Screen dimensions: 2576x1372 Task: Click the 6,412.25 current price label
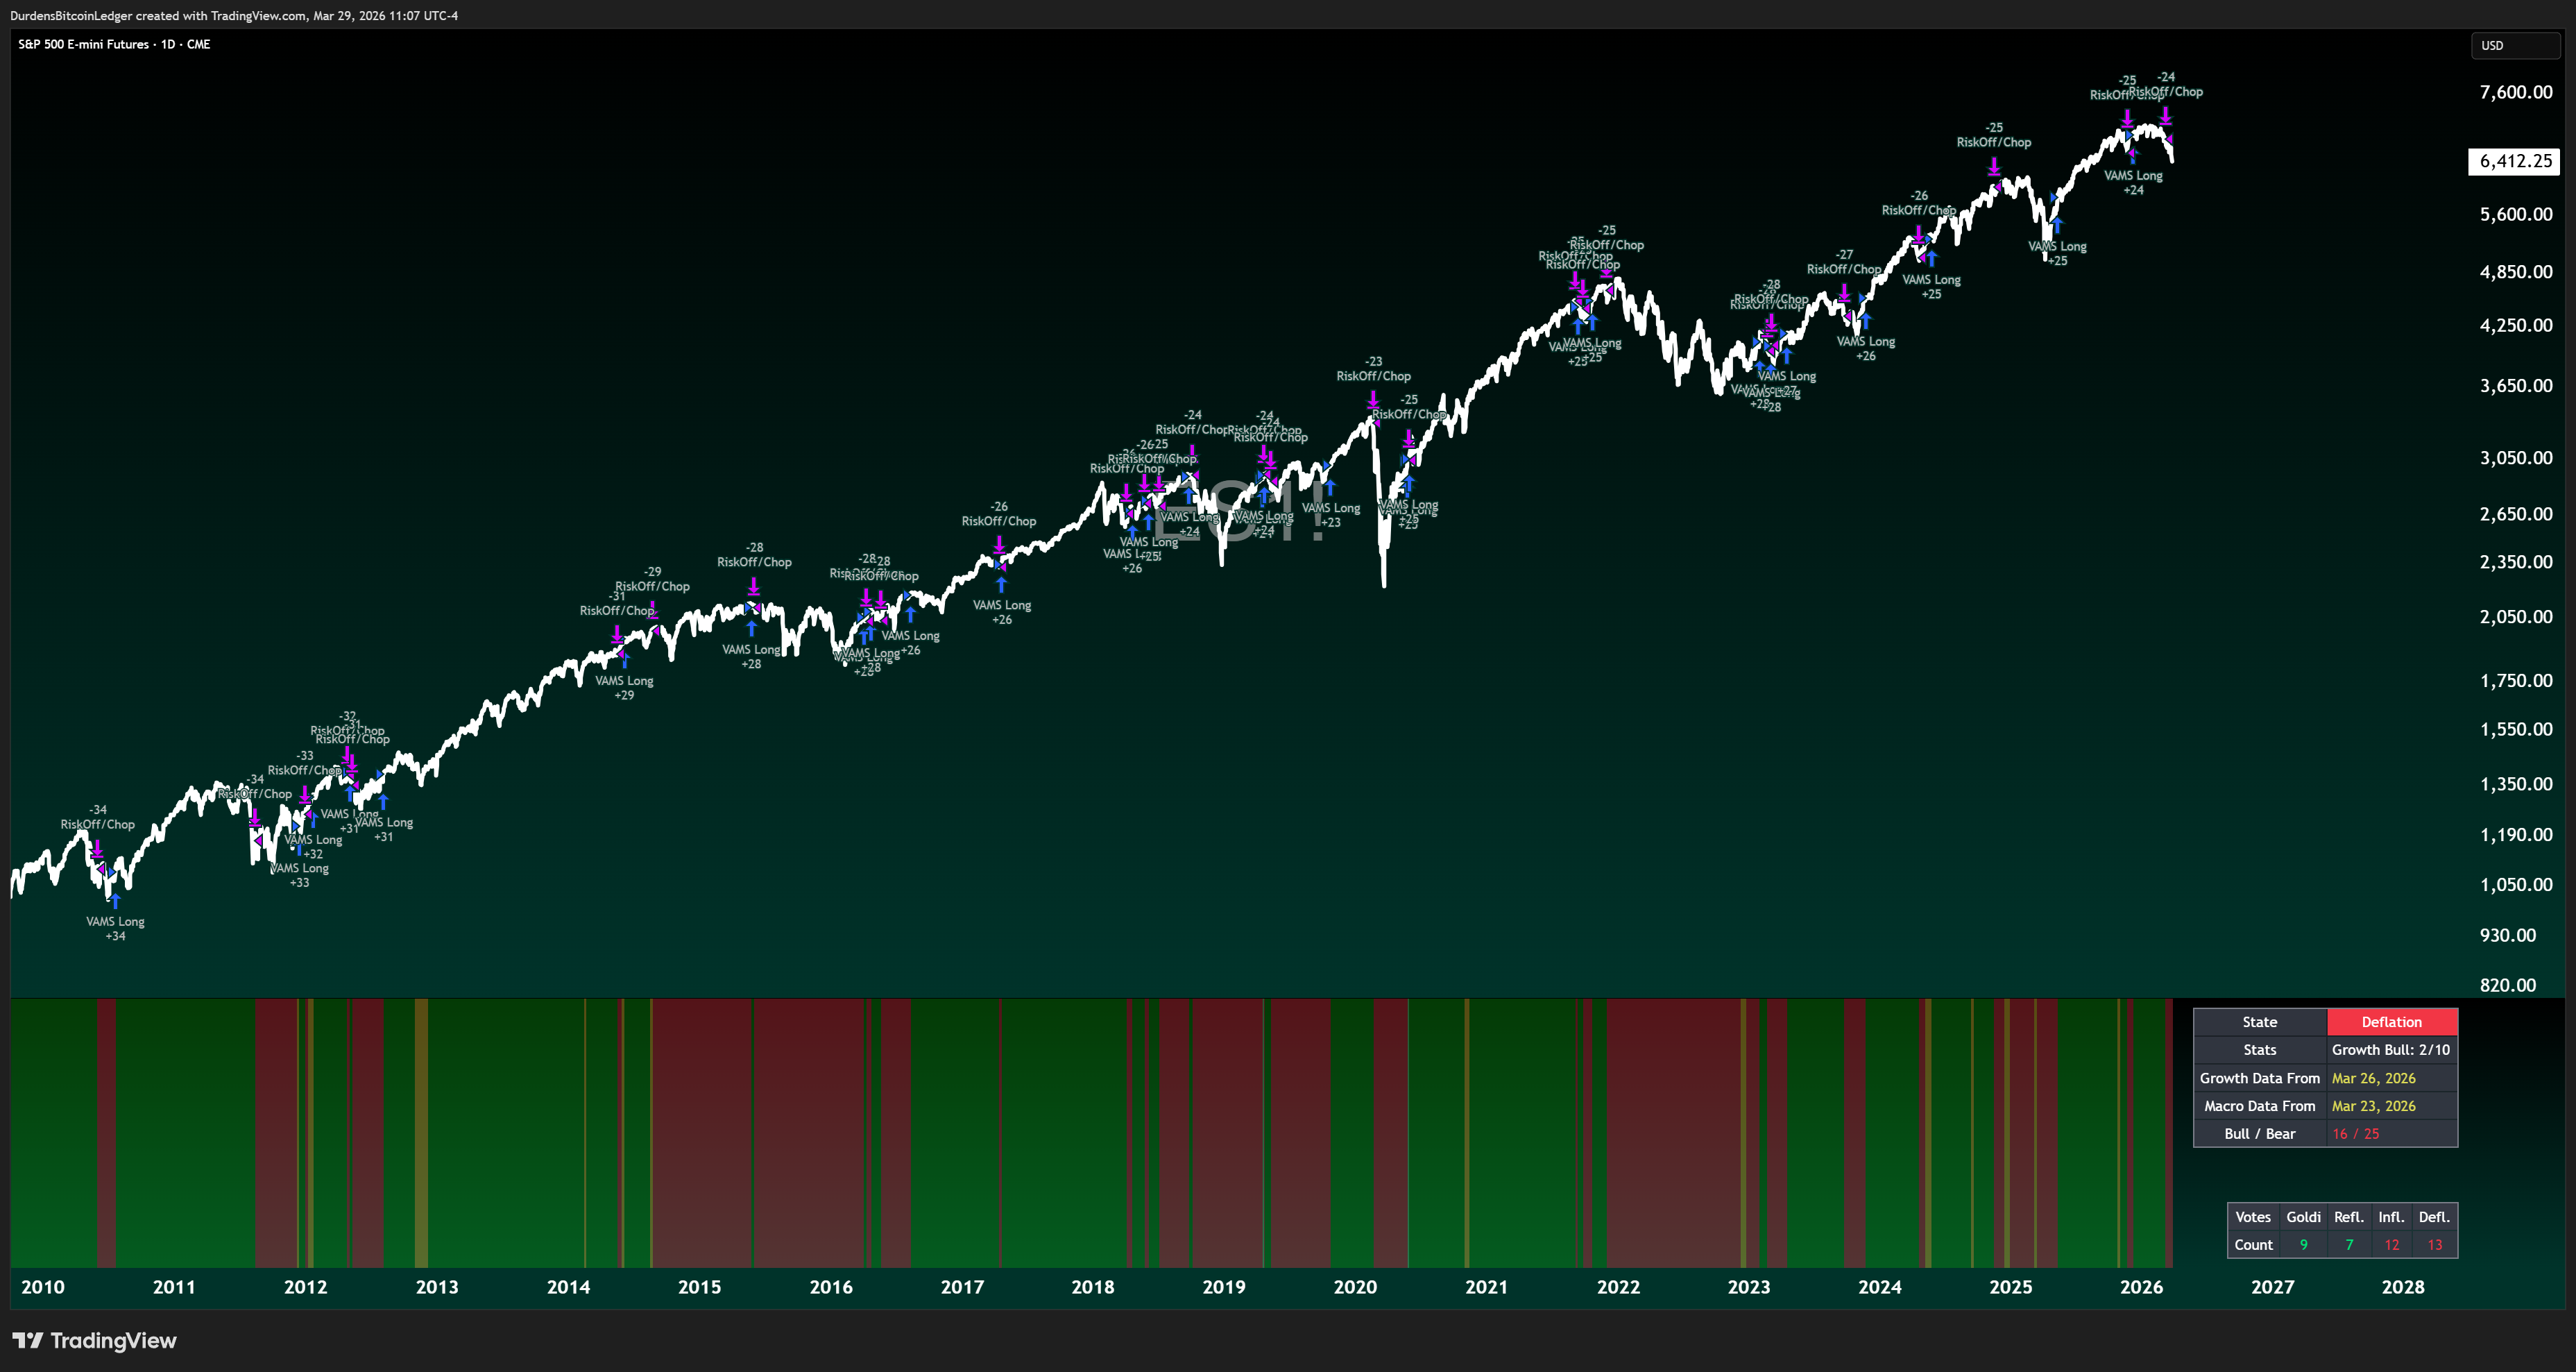pos(2514,161)
